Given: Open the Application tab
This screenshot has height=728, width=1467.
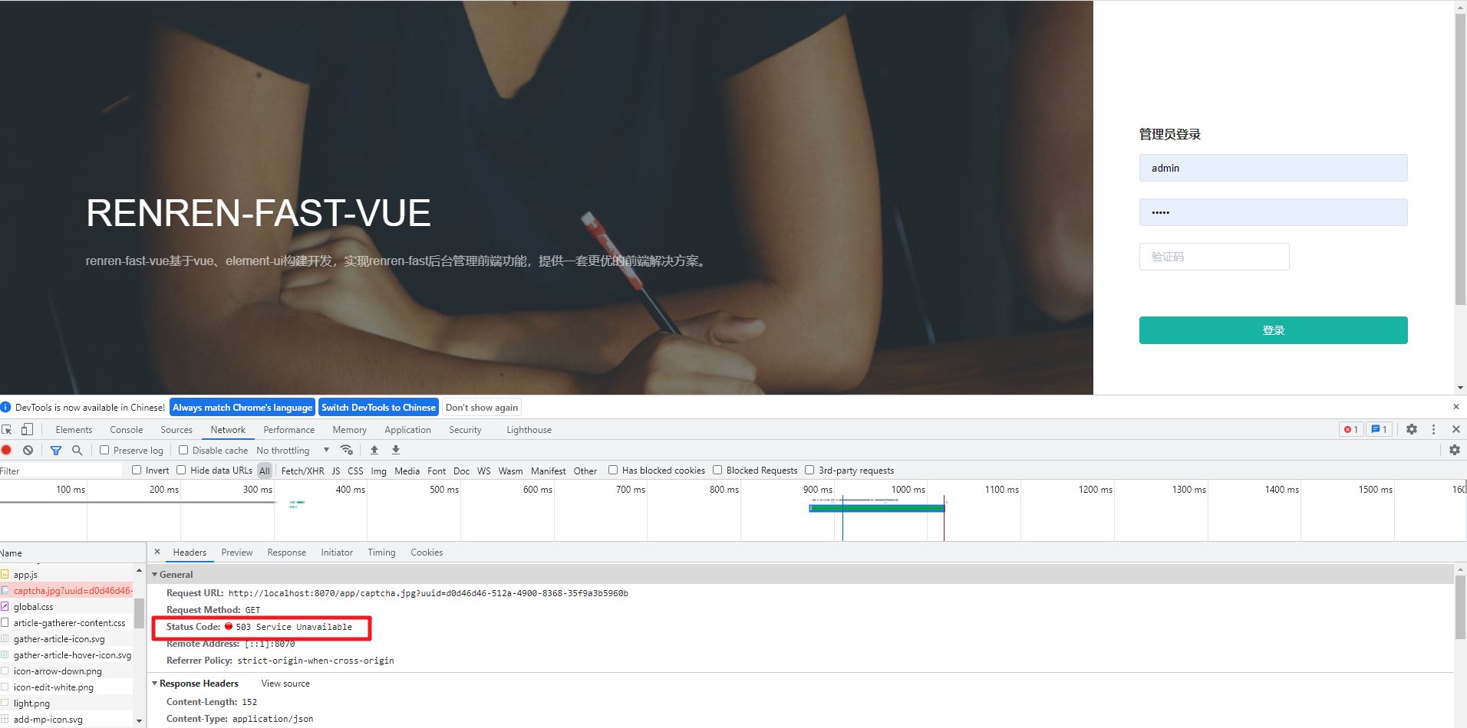Looking at the screenshot, I should pyautogui.click(x=408, y=430).
